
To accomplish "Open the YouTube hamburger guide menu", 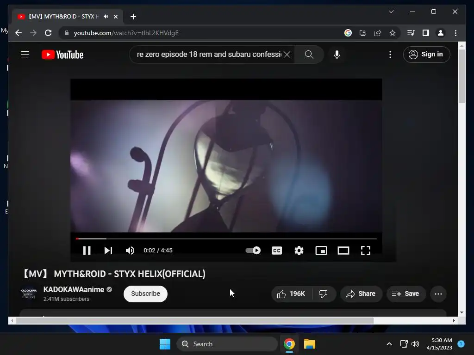I will (25, 55).
